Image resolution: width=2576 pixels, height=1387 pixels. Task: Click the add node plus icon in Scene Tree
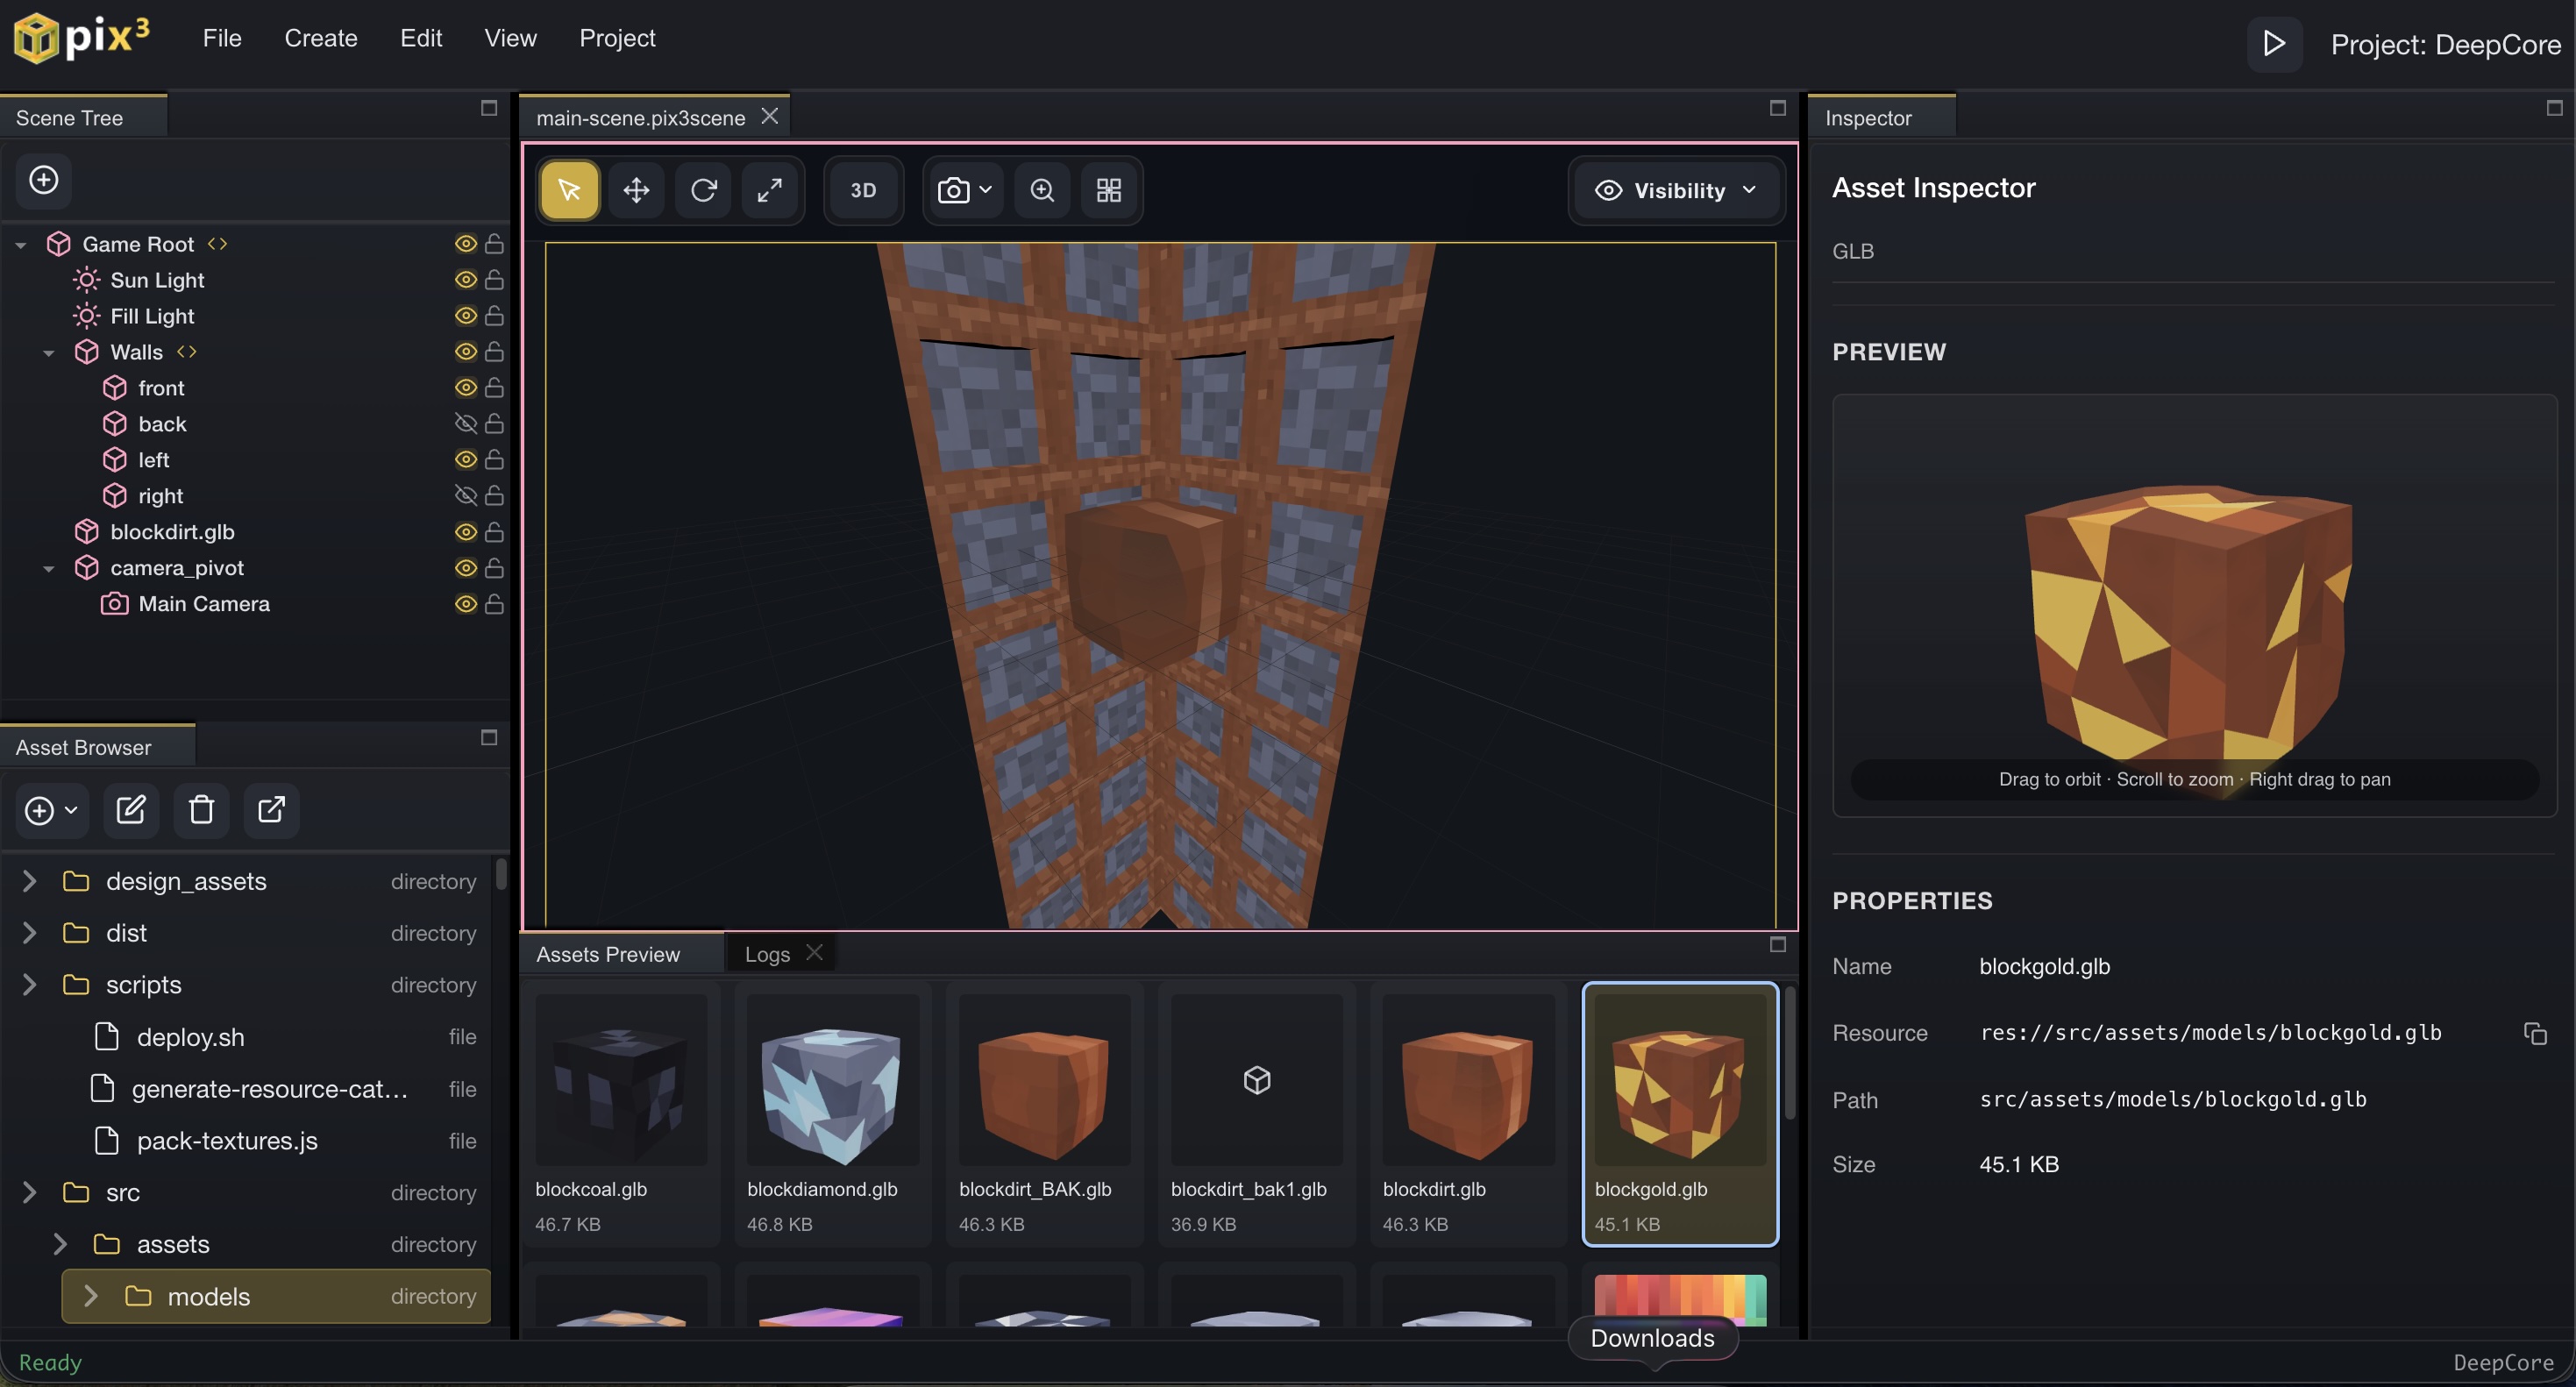pyautogui.click(x=43, y=180)
